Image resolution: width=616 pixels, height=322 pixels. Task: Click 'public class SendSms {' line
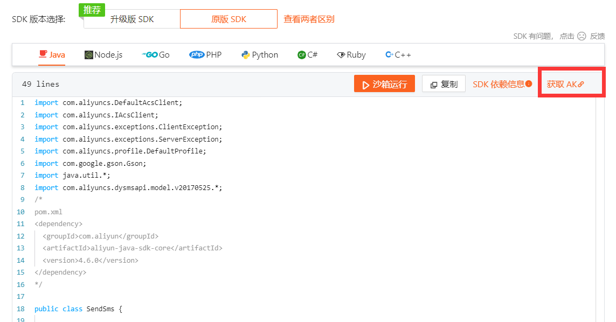pos(78,309)
